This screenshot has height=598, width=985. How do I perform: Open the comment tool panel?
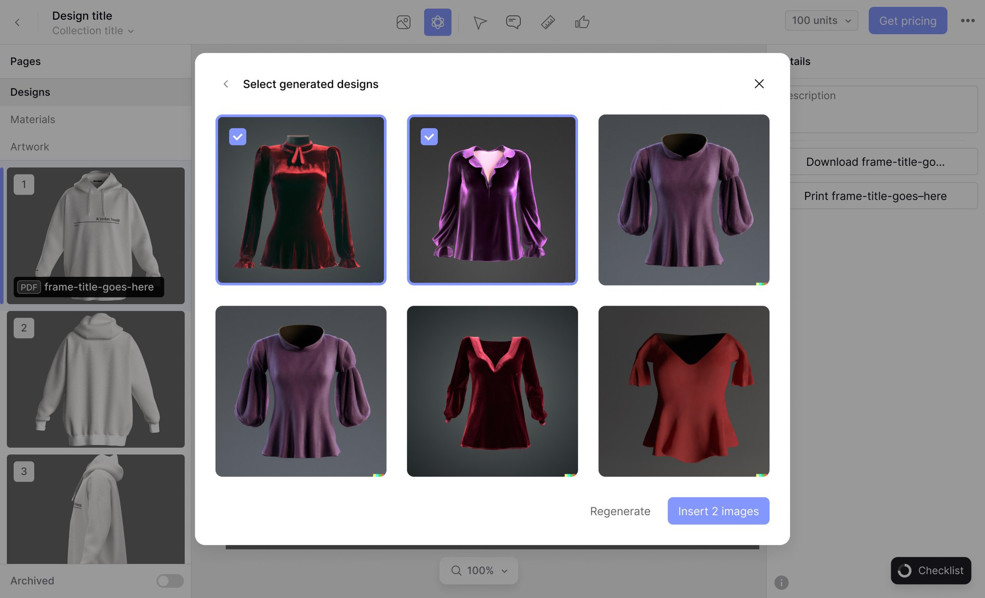pyautogui.click(x=513, y=22)
